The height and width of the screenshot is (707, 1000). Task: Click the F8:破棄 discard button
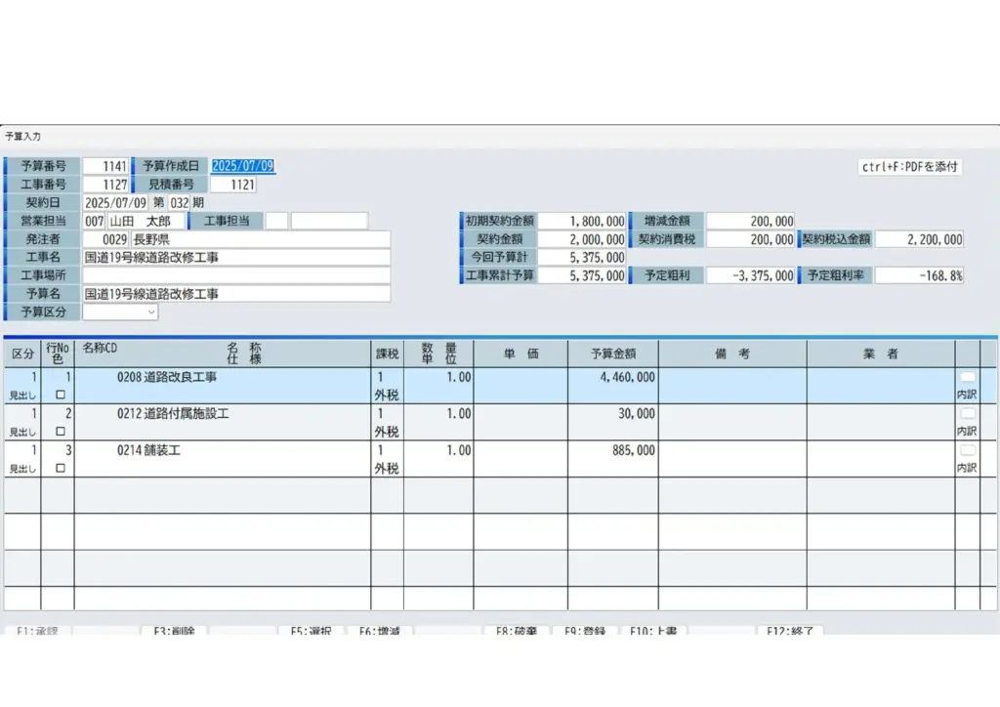pos(517,631)
